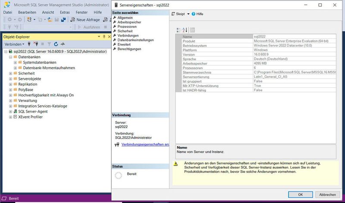Select the Datenbankeinstellungen page

135,40
